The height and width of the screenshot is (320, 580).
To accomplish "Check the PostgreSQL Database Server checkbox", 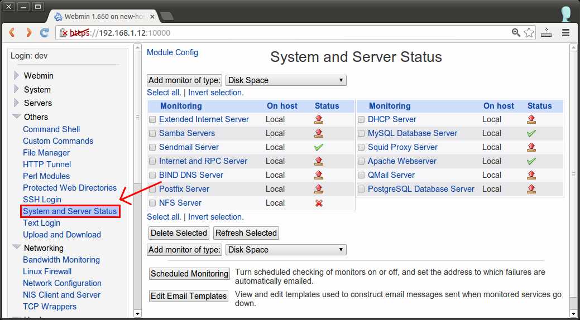I will 361,189.
